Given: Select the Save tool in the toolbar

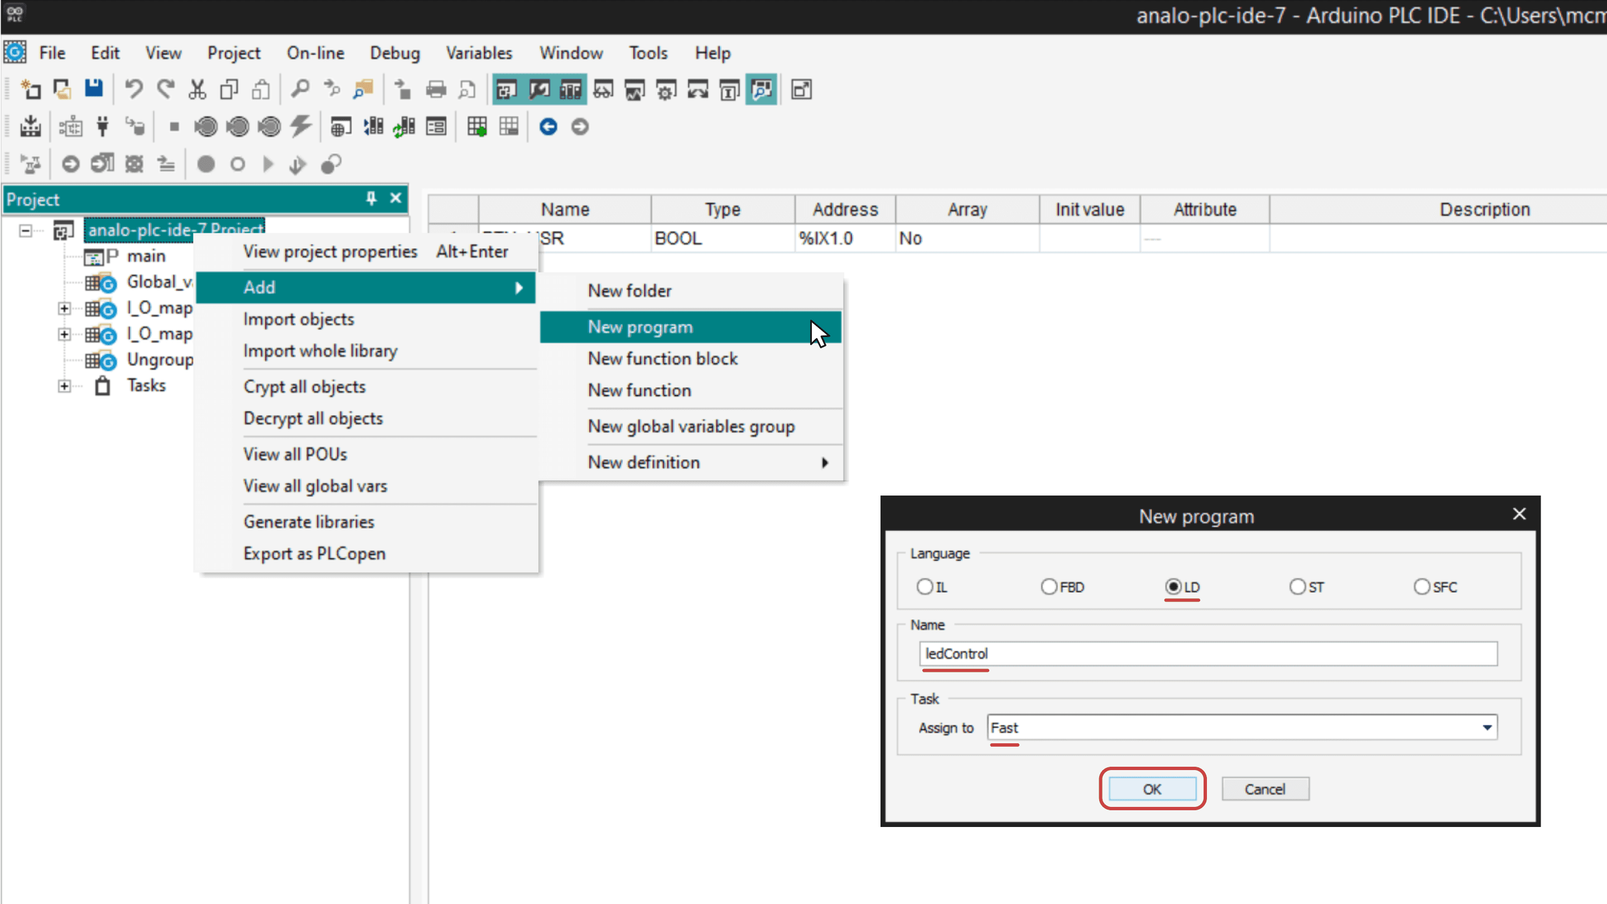Looking at the screenshot, I should 94,89.
